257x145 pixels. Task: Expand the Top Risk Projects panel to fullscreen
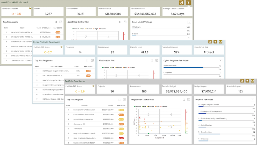point(119,100)
